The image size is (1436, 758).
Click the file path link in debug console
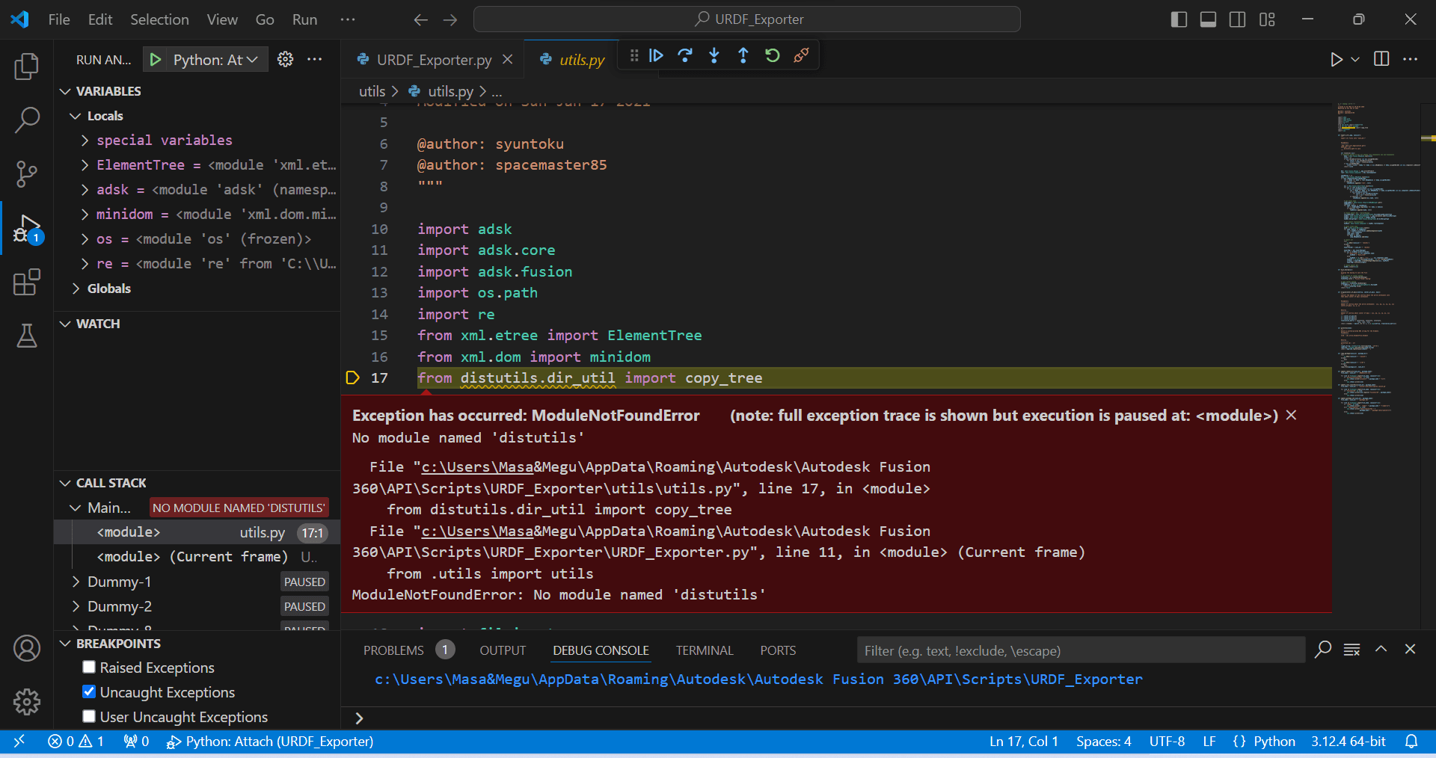pyautogui.click(x=758, y=679)
